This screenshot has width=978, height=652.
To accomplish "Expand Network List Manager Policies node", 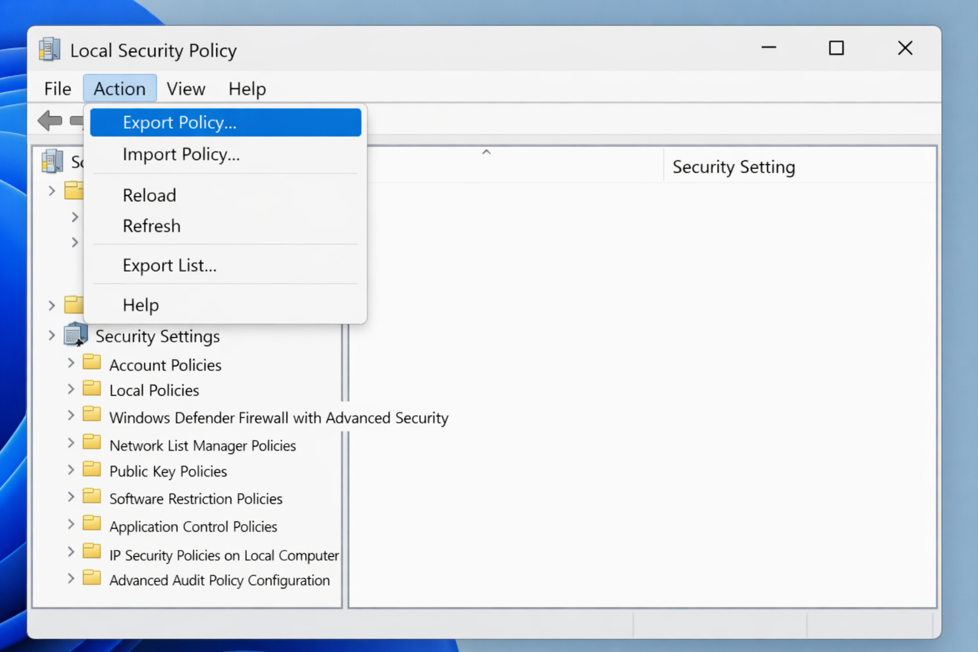I will (x=71, y=443).
